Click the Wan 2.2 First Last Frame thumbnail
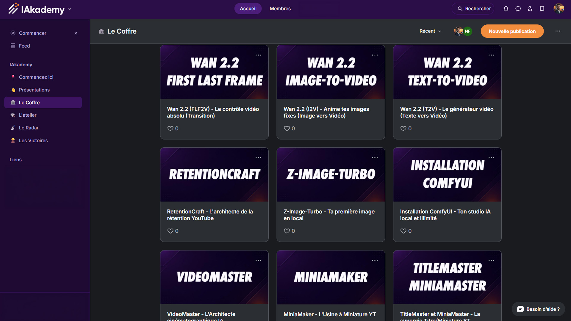 coord(214,72)
